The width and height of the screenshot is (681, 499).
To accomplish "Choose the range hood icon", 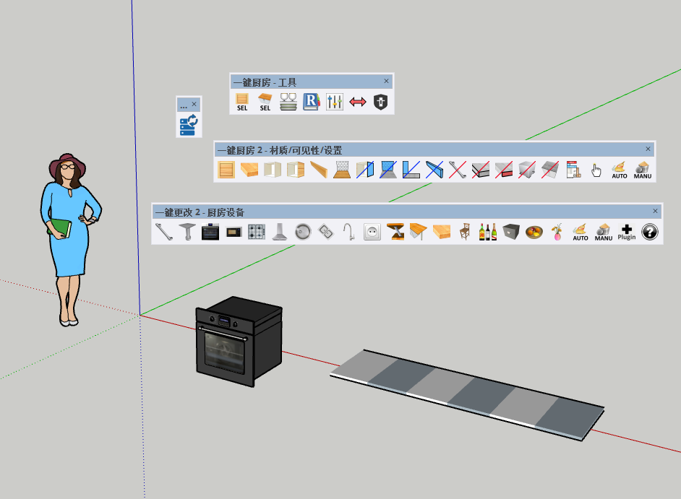I will [x=279, y=232].
